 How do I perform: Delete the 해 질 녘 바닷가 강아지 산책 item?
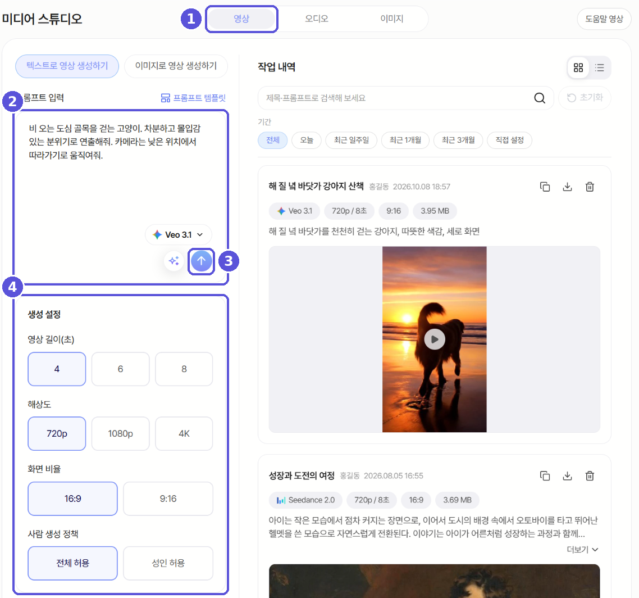pos(590,187)
